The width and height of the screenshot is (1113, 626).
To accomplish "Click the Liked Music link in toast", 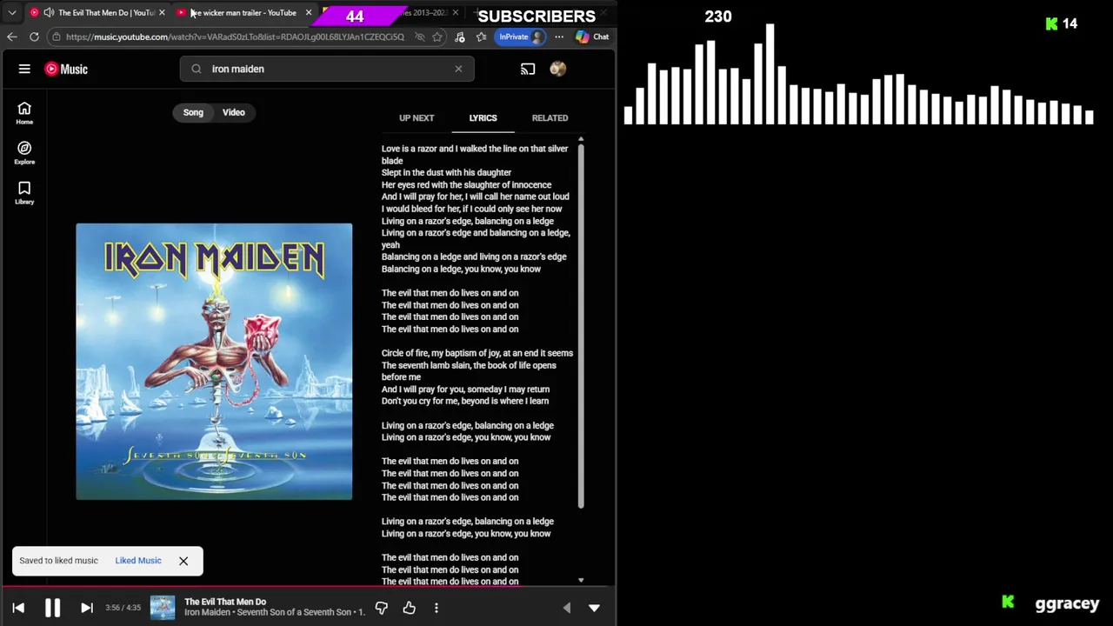I will click(138, 561).
